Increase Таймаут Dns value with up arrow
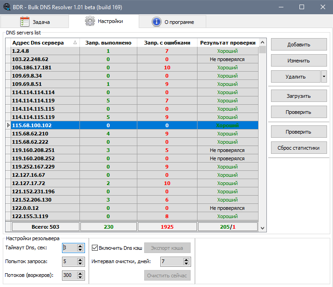 click(80, 246)
